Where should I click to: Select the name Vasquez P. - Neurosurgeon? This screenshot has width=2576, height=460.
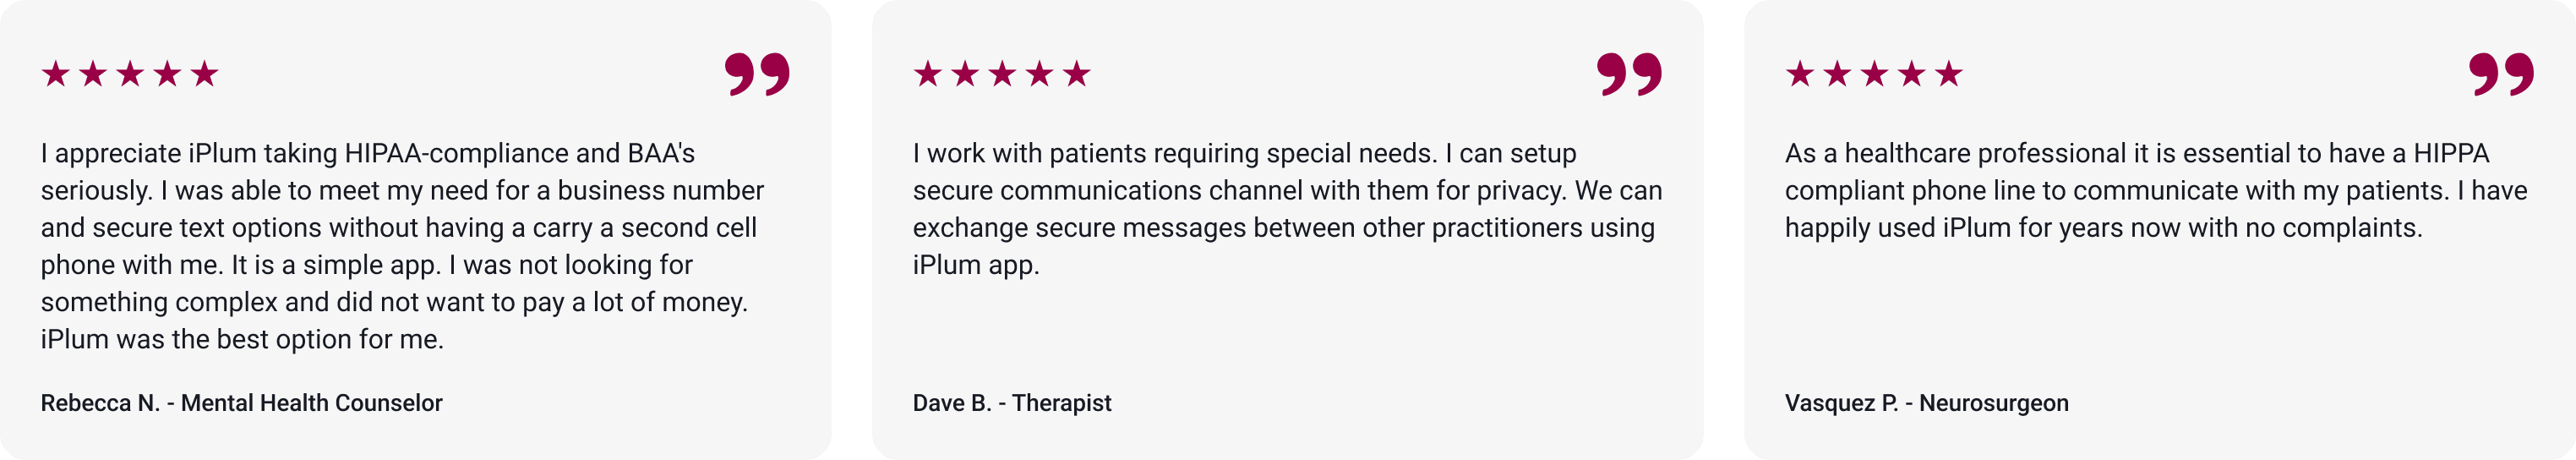coord(1927,403)
